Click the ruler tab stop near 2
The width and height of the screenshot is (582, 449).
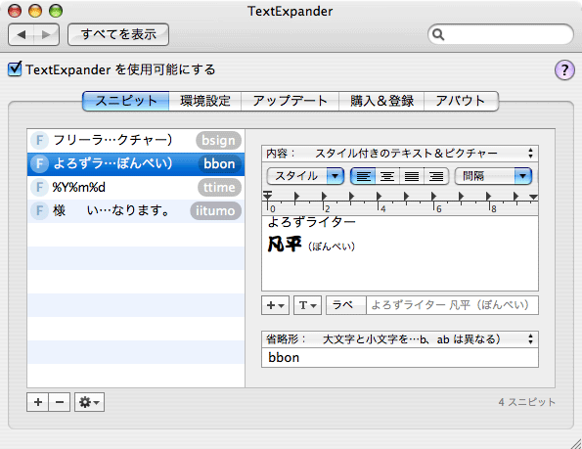(324, 196)
